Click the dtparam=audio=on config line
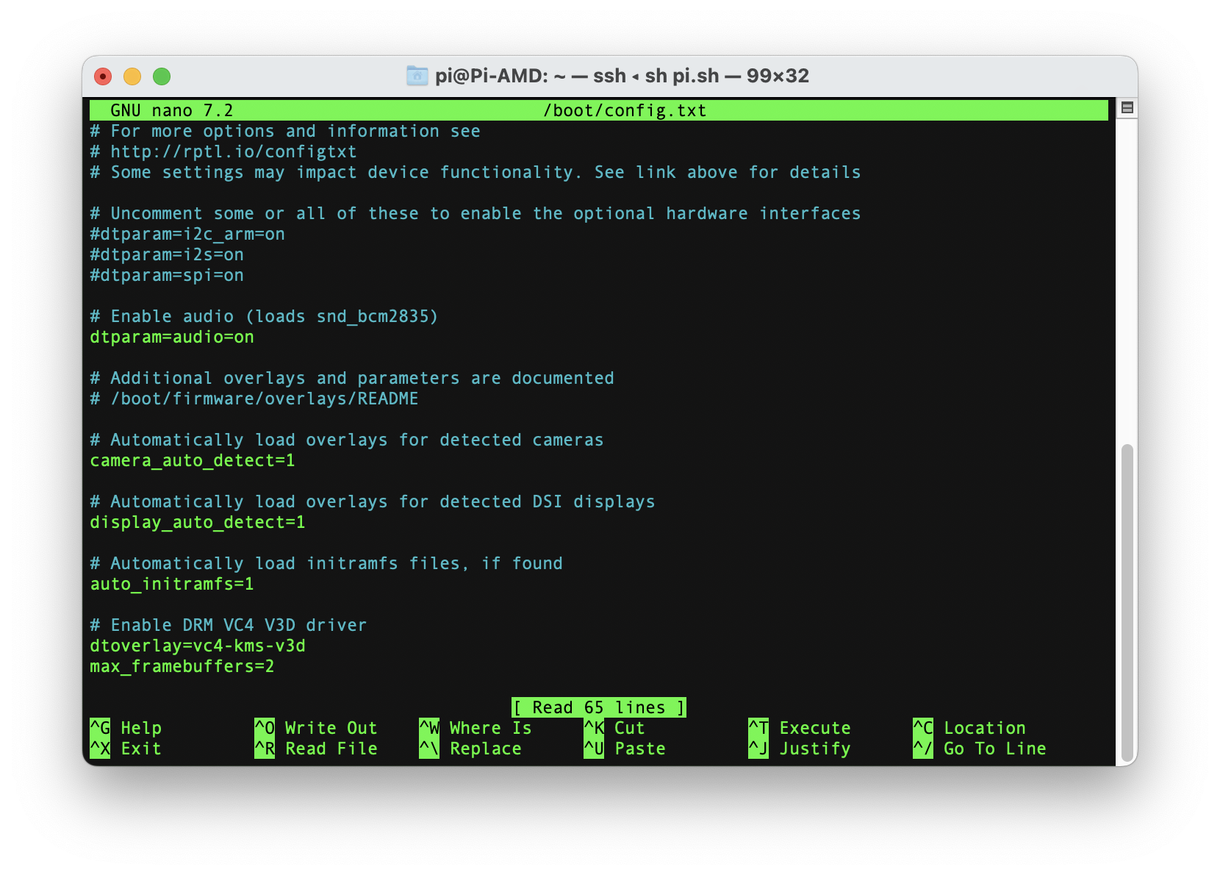The width and height of the screenshot is (1220, 875). 172,337
